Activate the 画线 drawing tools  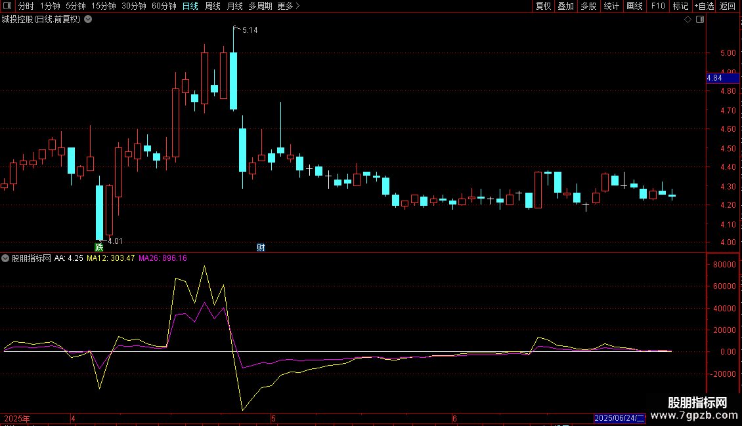click(x=634, y=6)
